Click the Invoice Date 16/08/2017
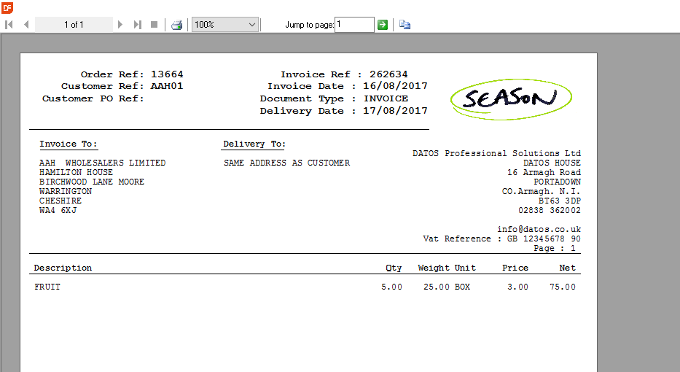The image size is (680, 372). coord(395,86)
